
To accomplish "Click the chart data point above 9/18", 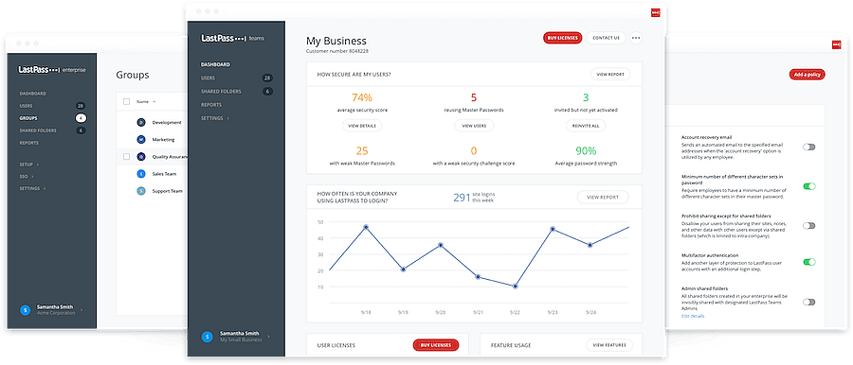I will click(x=366, y=227).
